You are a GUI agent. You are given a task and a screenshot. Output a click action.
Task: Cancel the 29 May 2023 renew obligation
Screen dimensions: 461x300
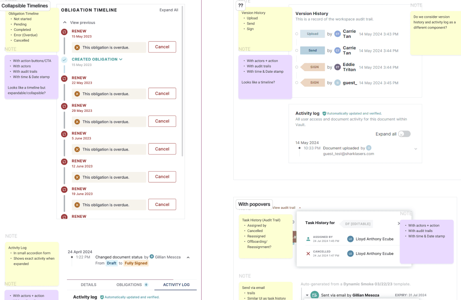tap(162, 121)
